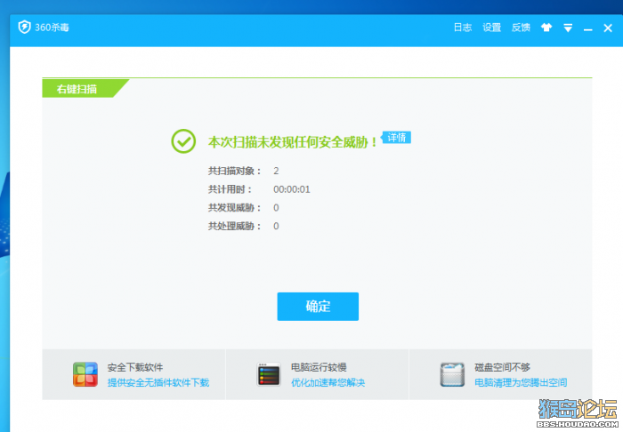Click the 安全下载软件 heading text

135,367
